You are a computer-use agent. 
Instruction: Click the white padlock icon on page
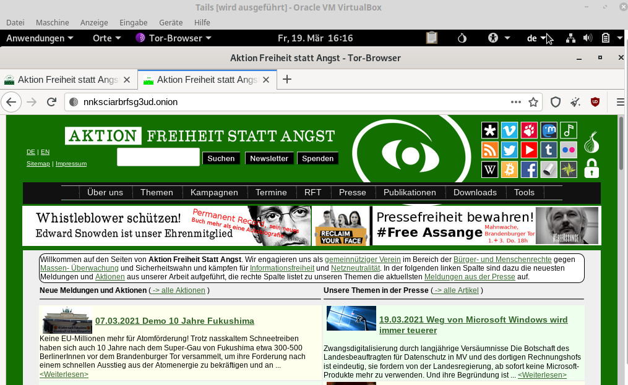click(x=591, y=168)
